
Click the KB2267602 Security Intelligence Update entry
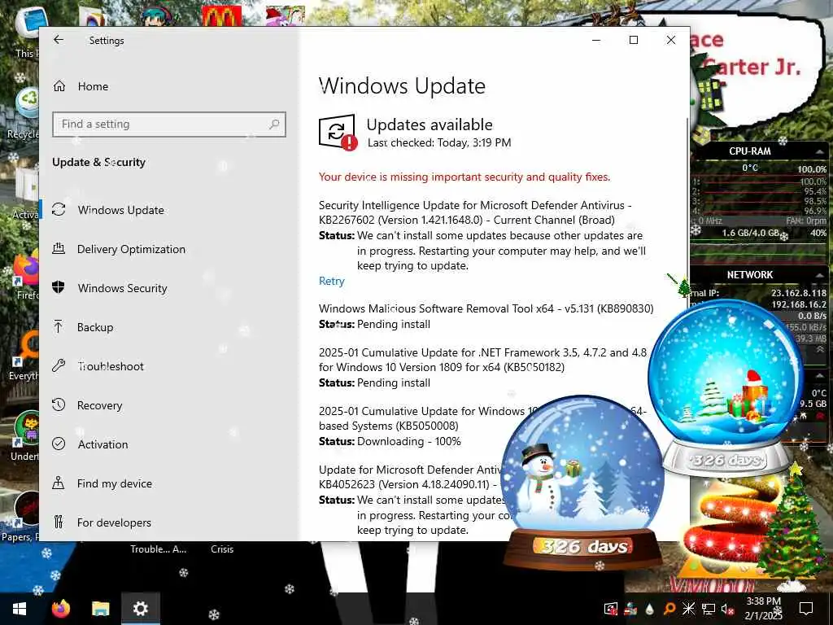(475, 212)
